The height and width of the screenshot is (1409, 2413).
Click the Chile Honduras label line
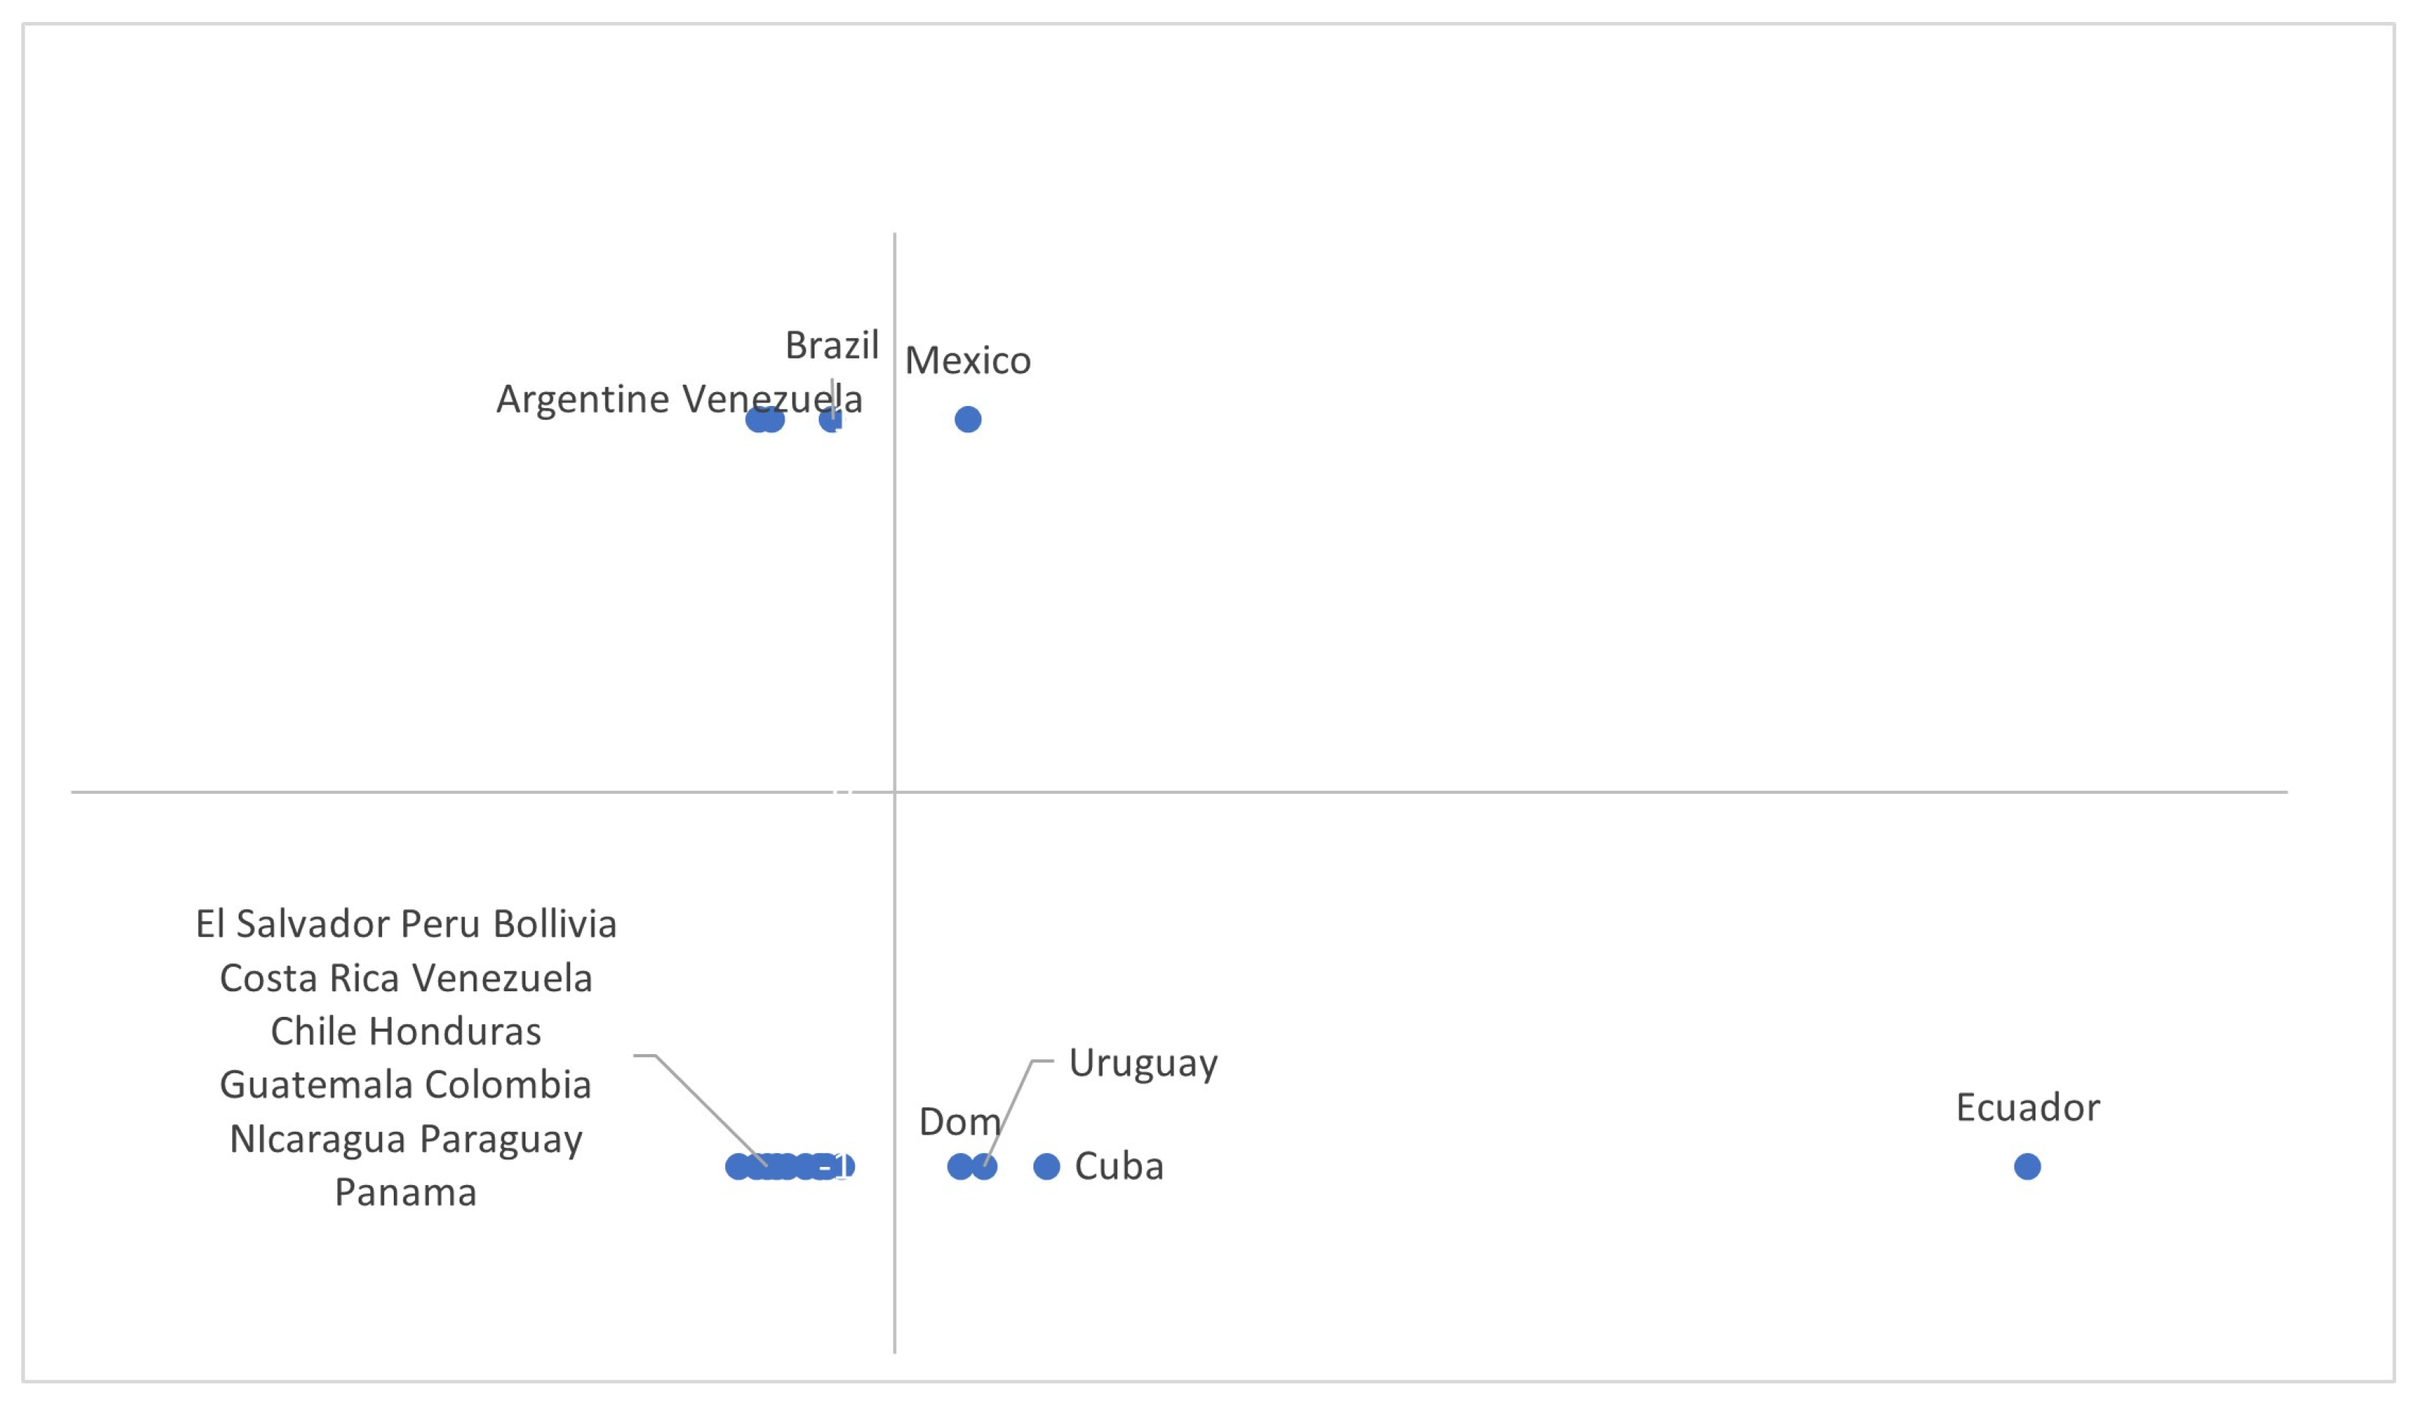406,1031
